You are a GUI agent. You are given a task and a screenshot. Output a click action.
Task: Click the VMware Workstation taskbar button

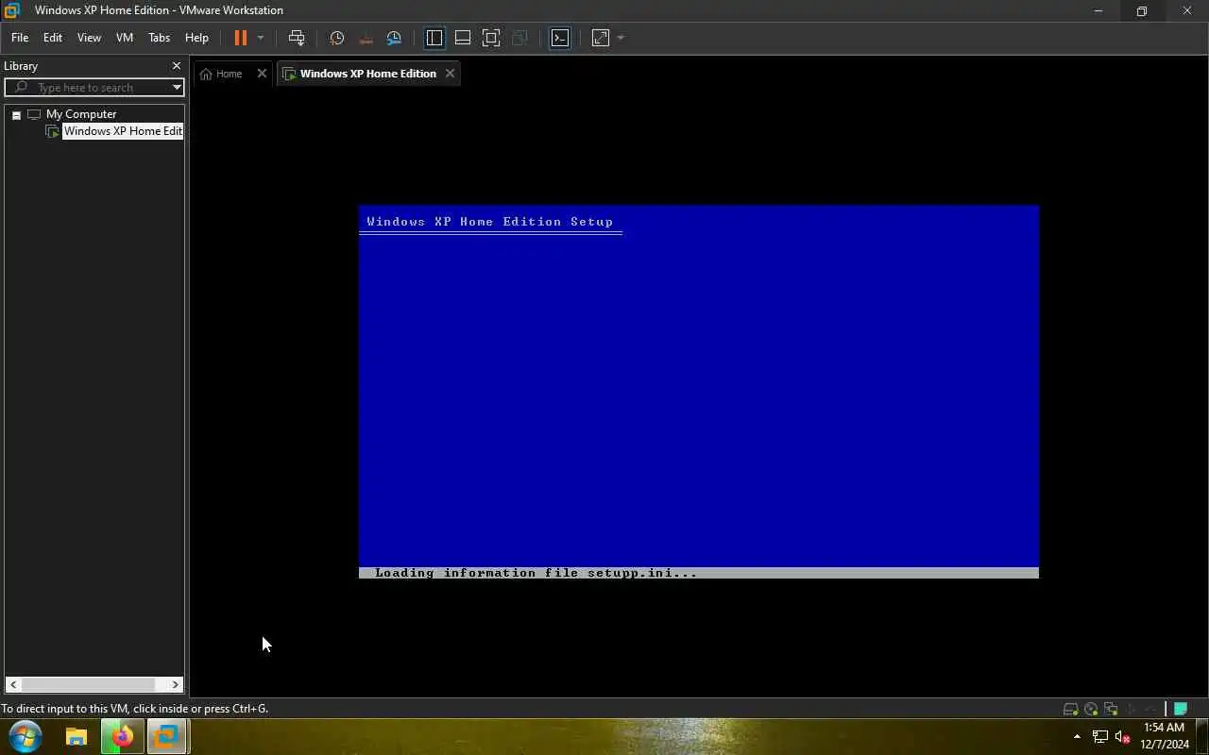pyautogui.click(x=166, y=736)
